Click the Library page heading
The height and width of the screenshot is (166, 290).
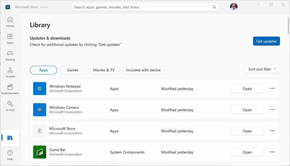40,25
